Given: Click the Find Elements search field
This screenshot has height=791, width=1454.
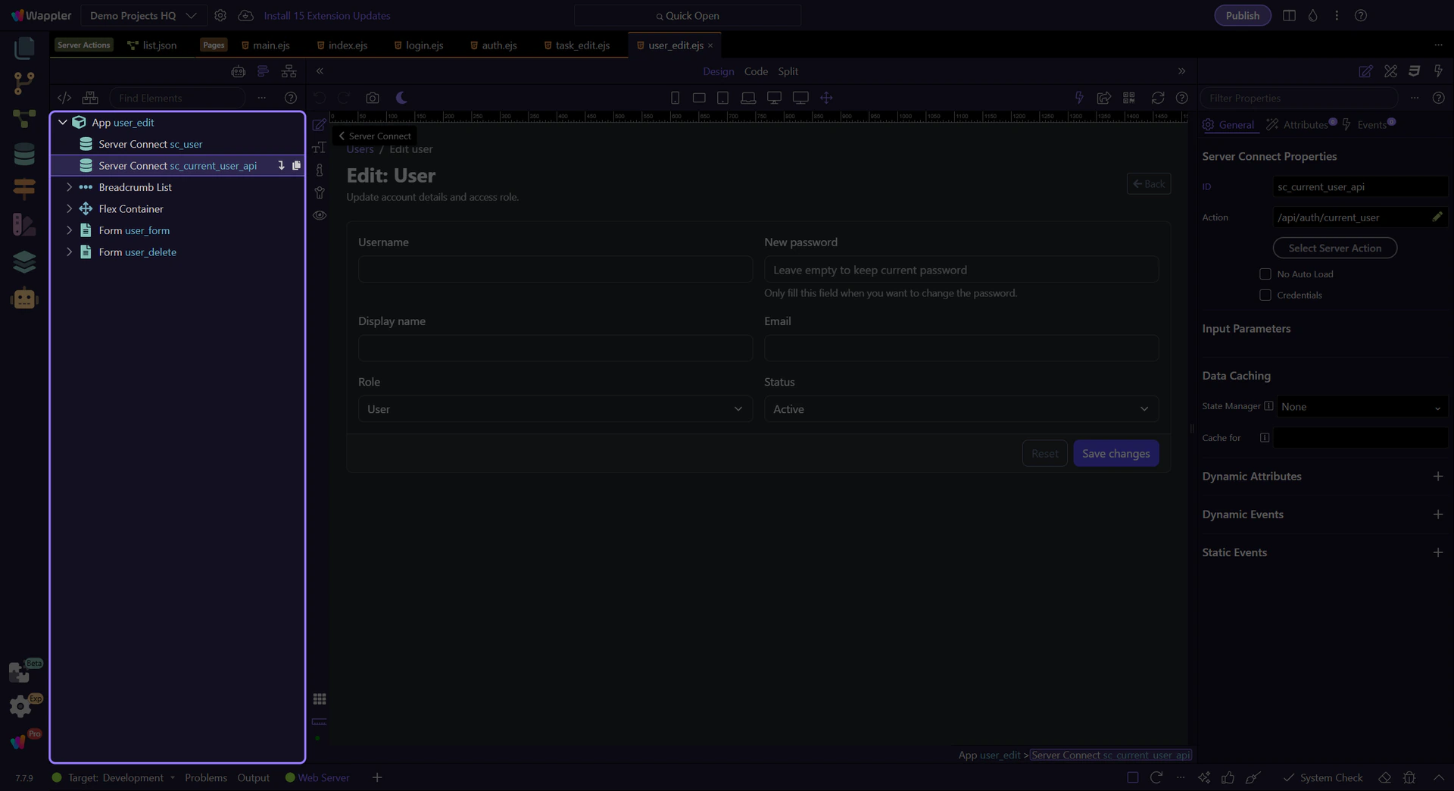Looking at the screenshot, I should tap(178, 98).
